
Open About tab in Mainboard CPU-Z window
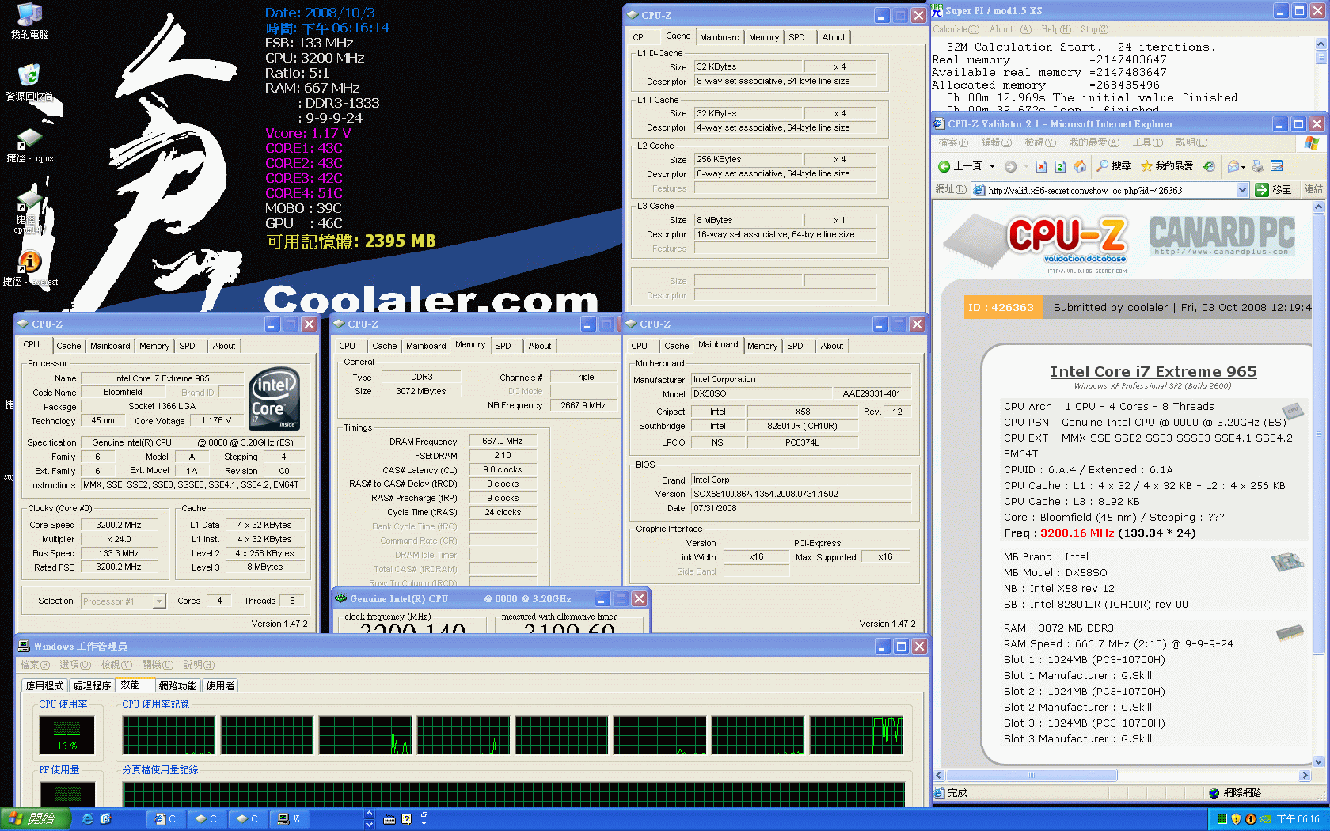pos(831,346)
